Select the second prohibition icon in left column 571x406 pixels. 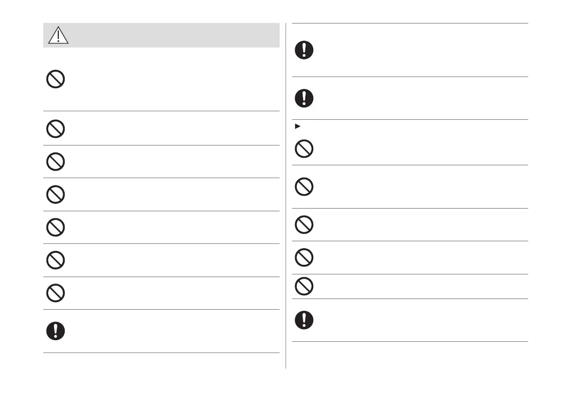point(56,129)
